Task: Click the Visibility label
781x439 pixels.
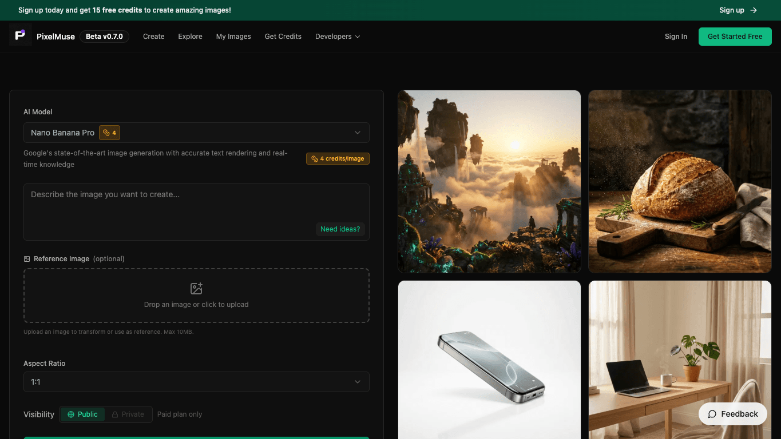Action: tap(39, 414)
